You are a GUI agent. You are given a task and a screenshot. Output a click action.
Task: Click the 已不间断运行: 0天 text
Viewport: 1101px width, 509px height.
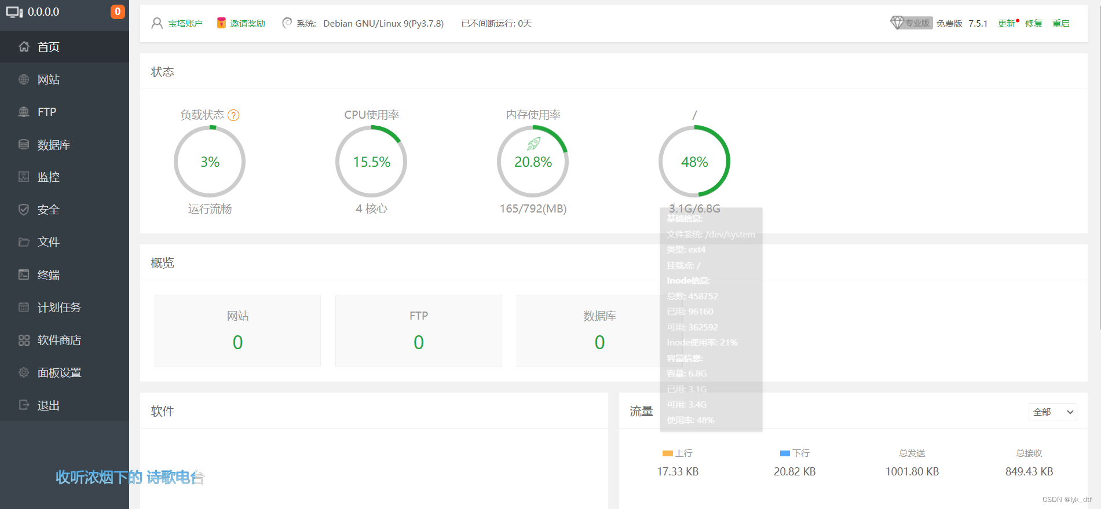coord(496,24)
